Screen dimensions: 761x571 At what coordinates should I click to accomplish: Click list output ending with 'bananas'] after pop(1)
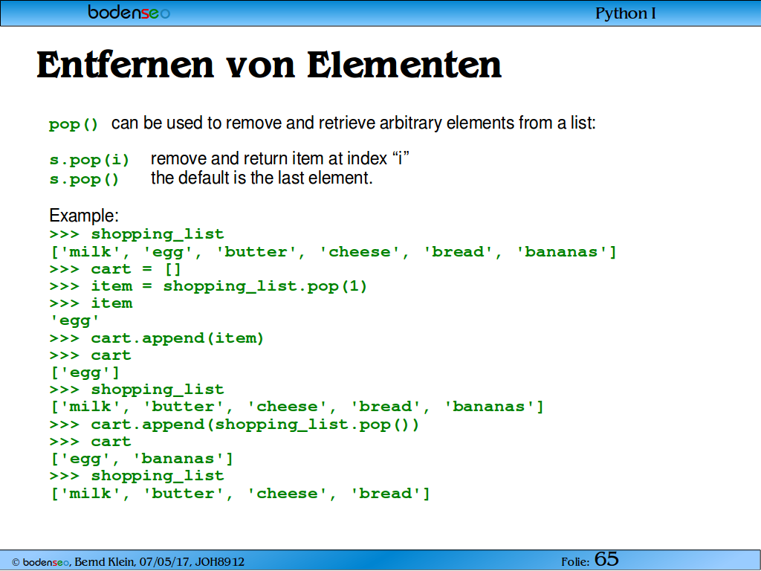[x=297, y=407]
